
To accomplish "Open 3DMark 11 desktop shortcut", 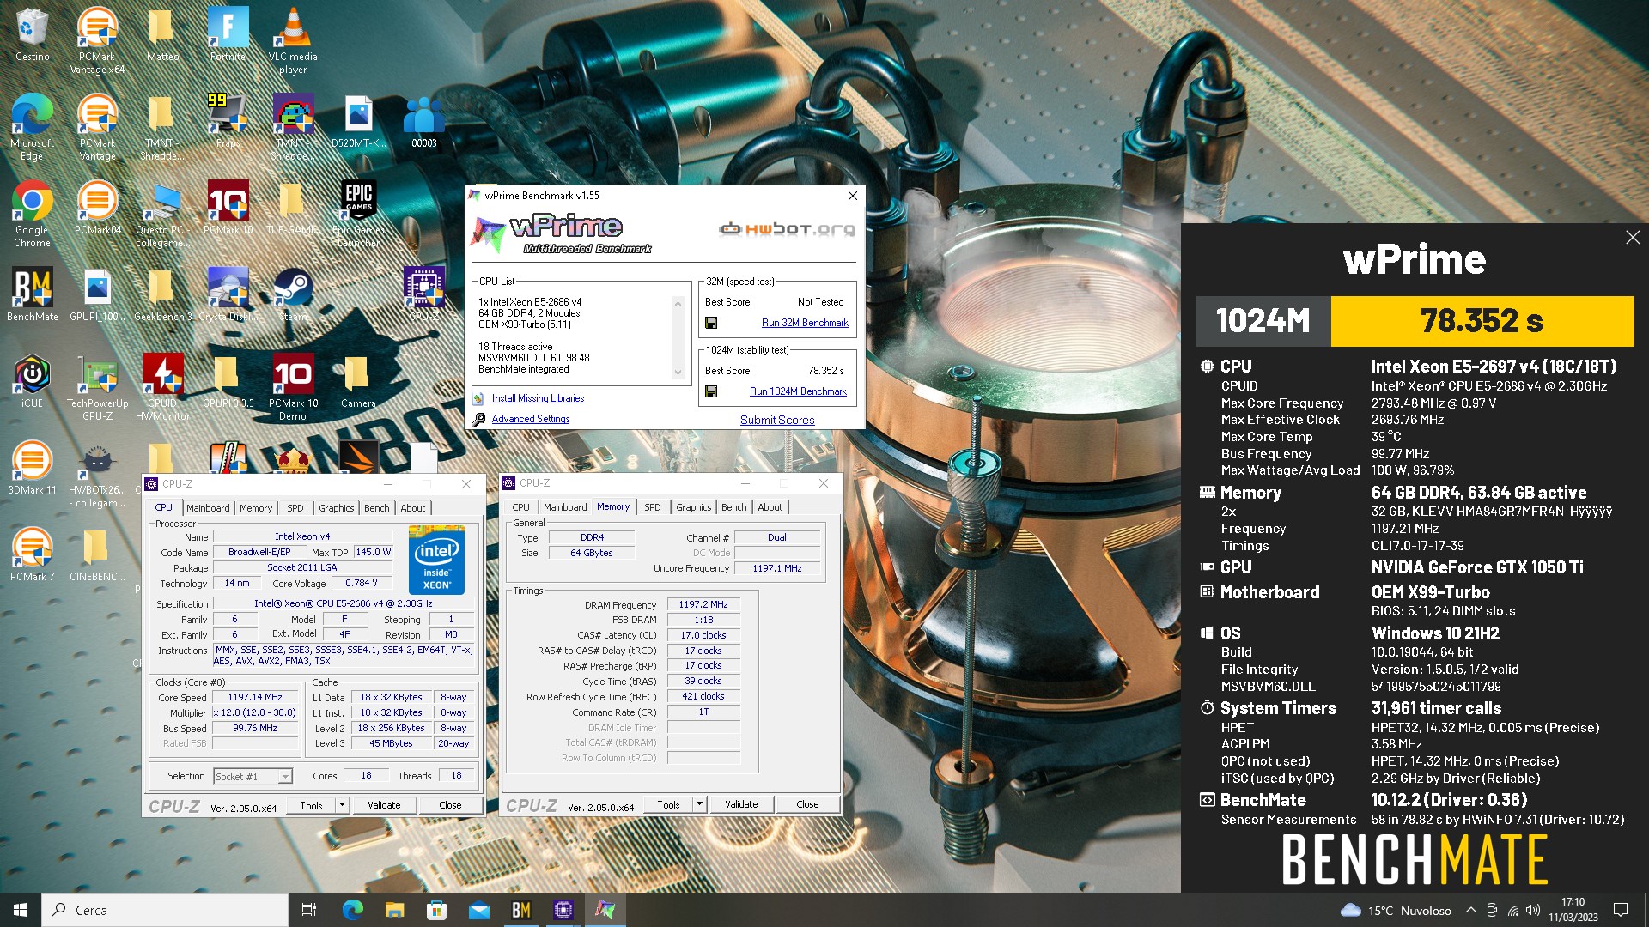I will tap(32, 468).
